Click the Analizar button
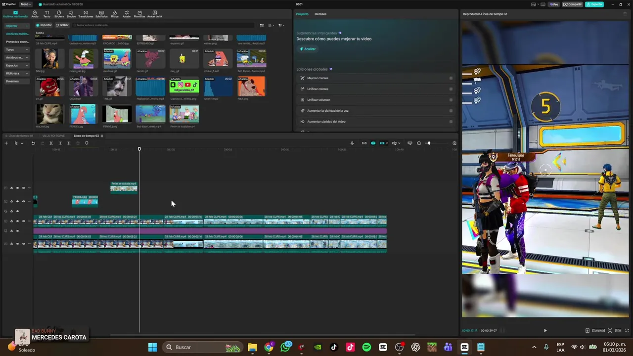Viewport: 633px width, 356px height. pos(308,49)
